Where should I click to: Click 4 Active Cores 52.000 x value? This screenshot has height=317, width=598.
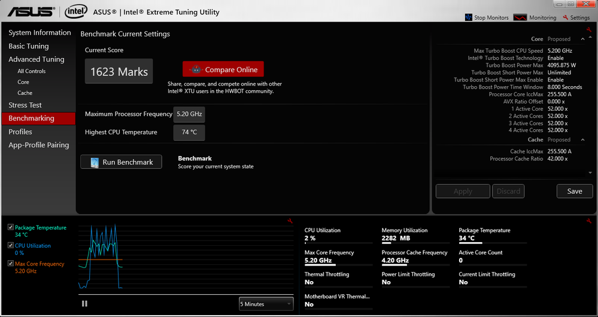click(x=557, y=130)
